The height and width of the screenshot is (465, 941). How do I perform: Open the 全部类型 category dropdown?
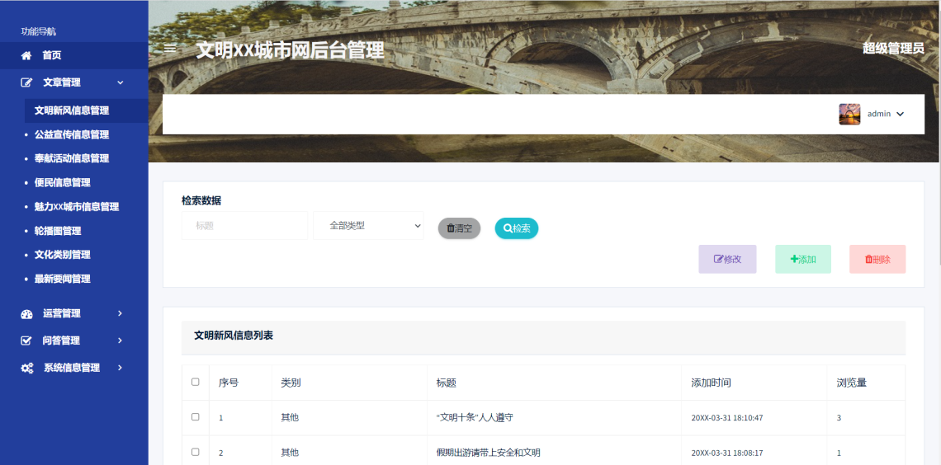(x=368, y=226)
